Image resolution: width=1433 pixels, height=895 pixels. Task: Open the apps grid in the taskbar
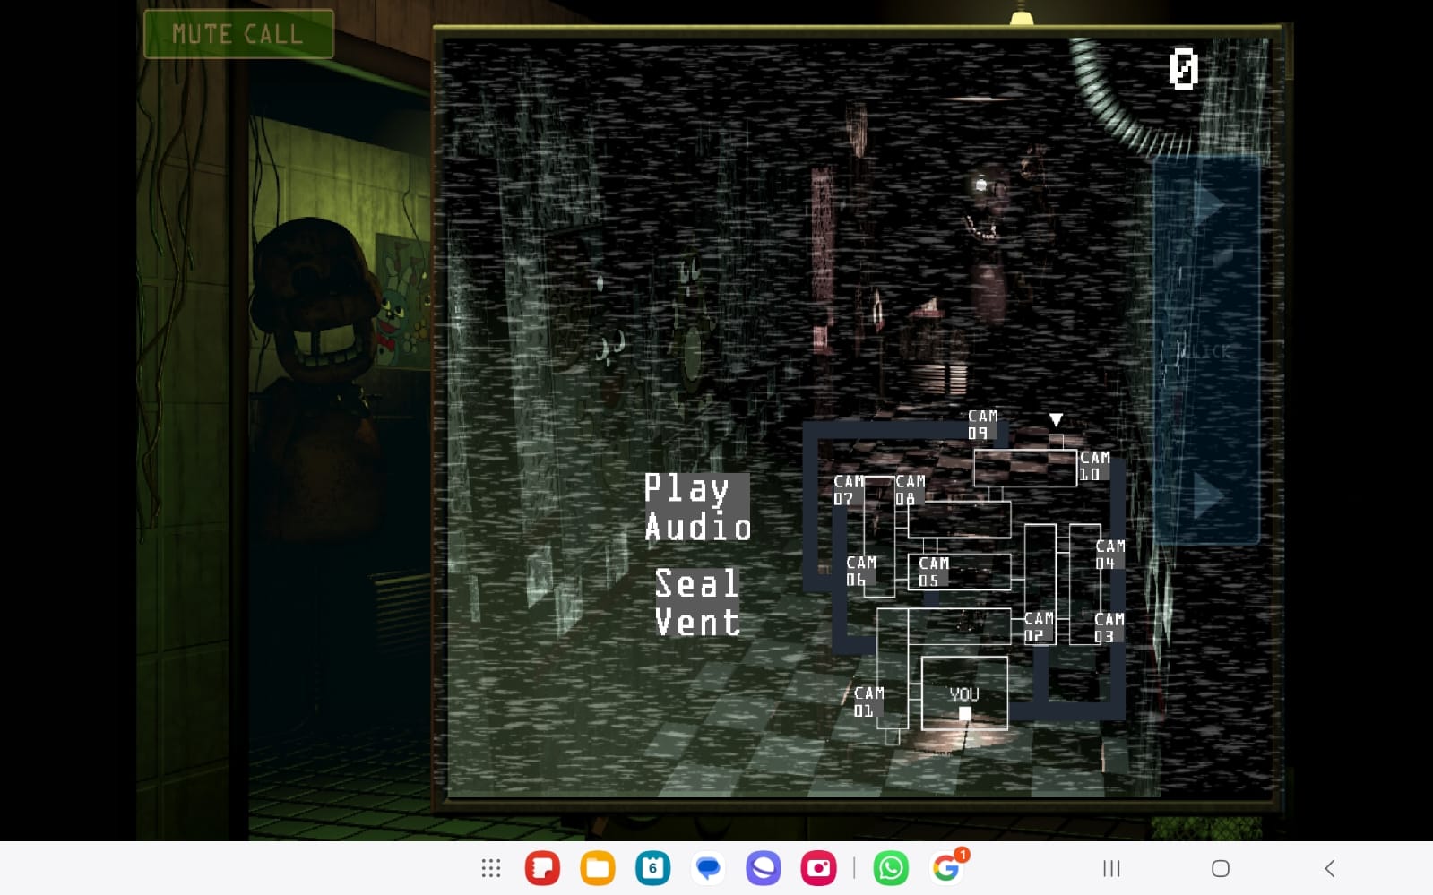click(490, 868)
